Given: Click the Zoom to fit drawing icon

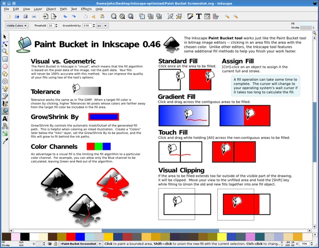Looking at the screenshot, I should point(122,16).
